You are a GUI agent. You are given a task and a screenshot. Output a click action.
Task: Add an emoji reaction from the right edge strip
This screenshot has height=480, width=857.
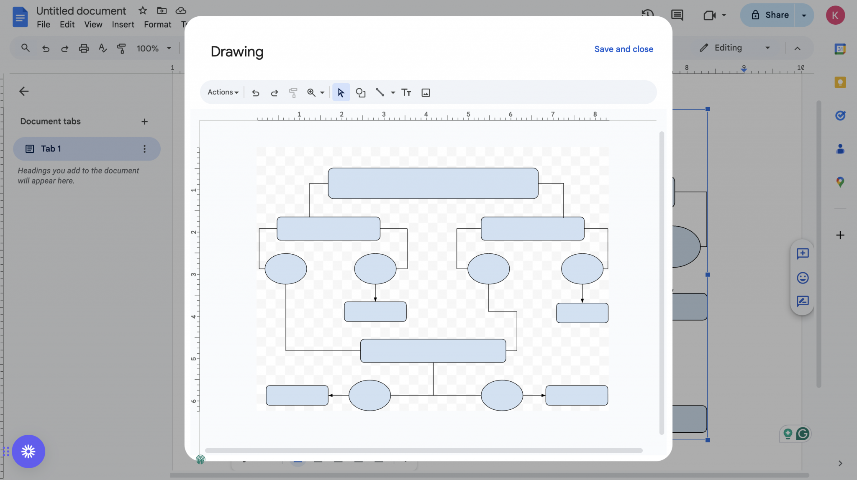click(x=803, y=278)
